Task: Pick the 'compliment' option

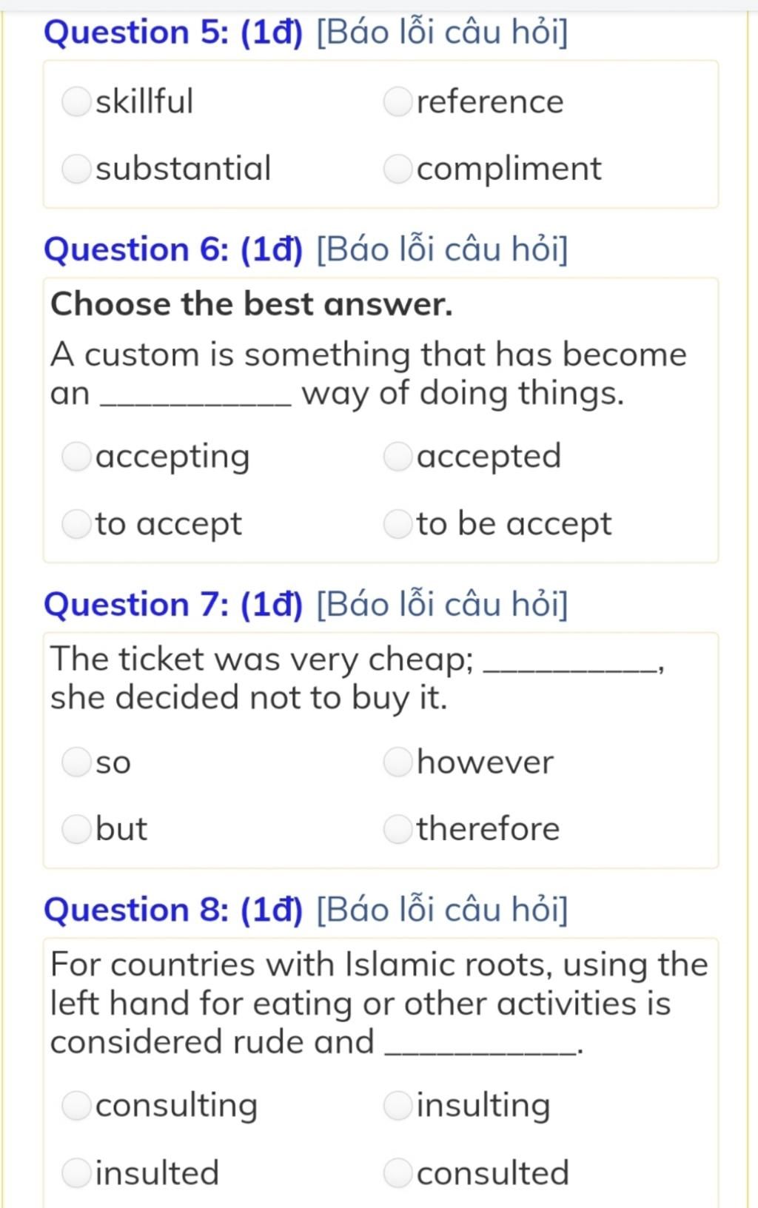Action: click(x=398, y=169)
